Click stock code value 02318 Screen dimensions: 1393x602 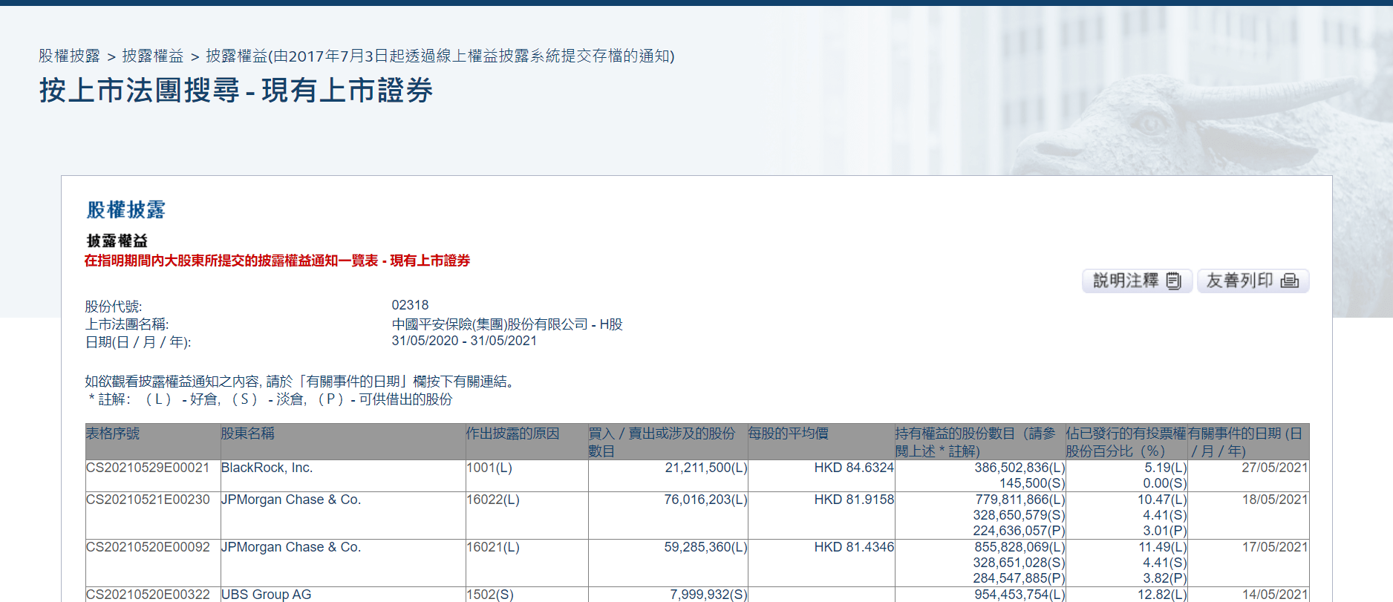pyautogui.click(x=410, y=305)
